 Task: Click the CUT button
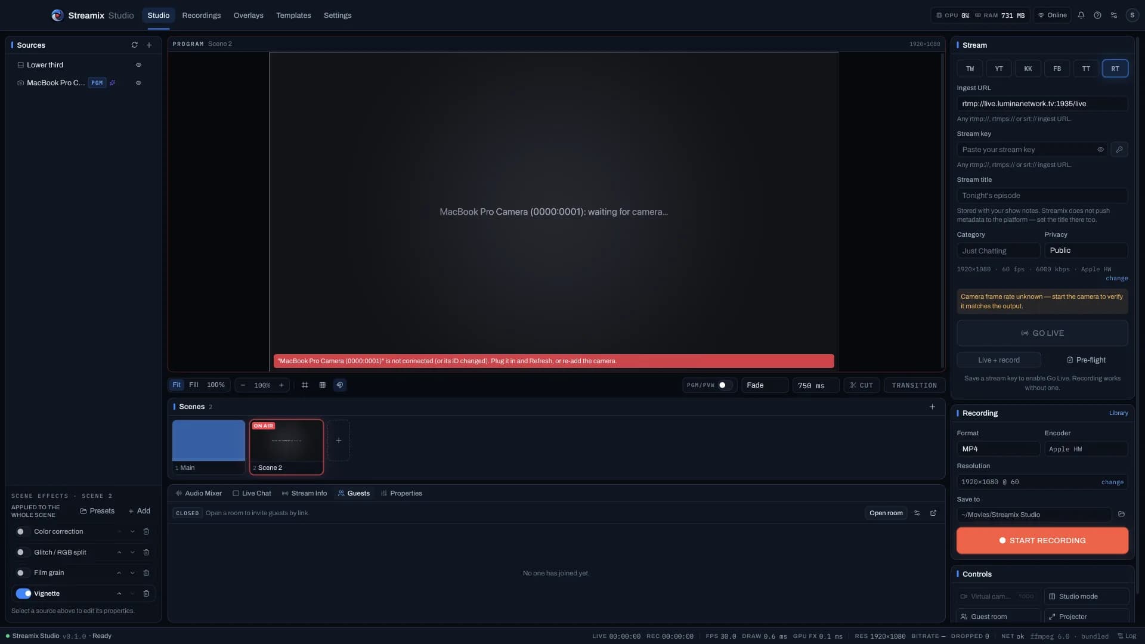(861, 385)
